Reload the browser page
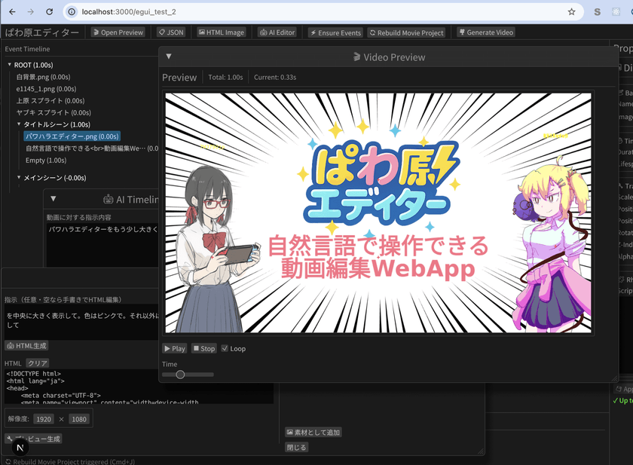633x465 pixels. [50, 12]
